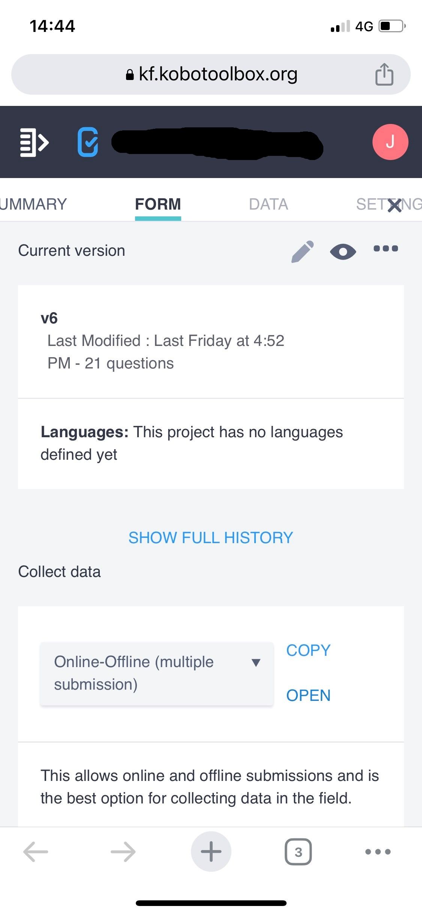Copy the data collection link
Image resolution: width=422 pixels, height=915 pixels.
click(x=308, y=651)
